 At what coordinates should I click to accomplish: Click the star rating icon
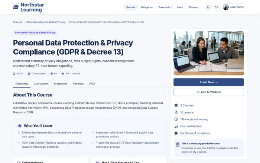click(x=62, y=73)
